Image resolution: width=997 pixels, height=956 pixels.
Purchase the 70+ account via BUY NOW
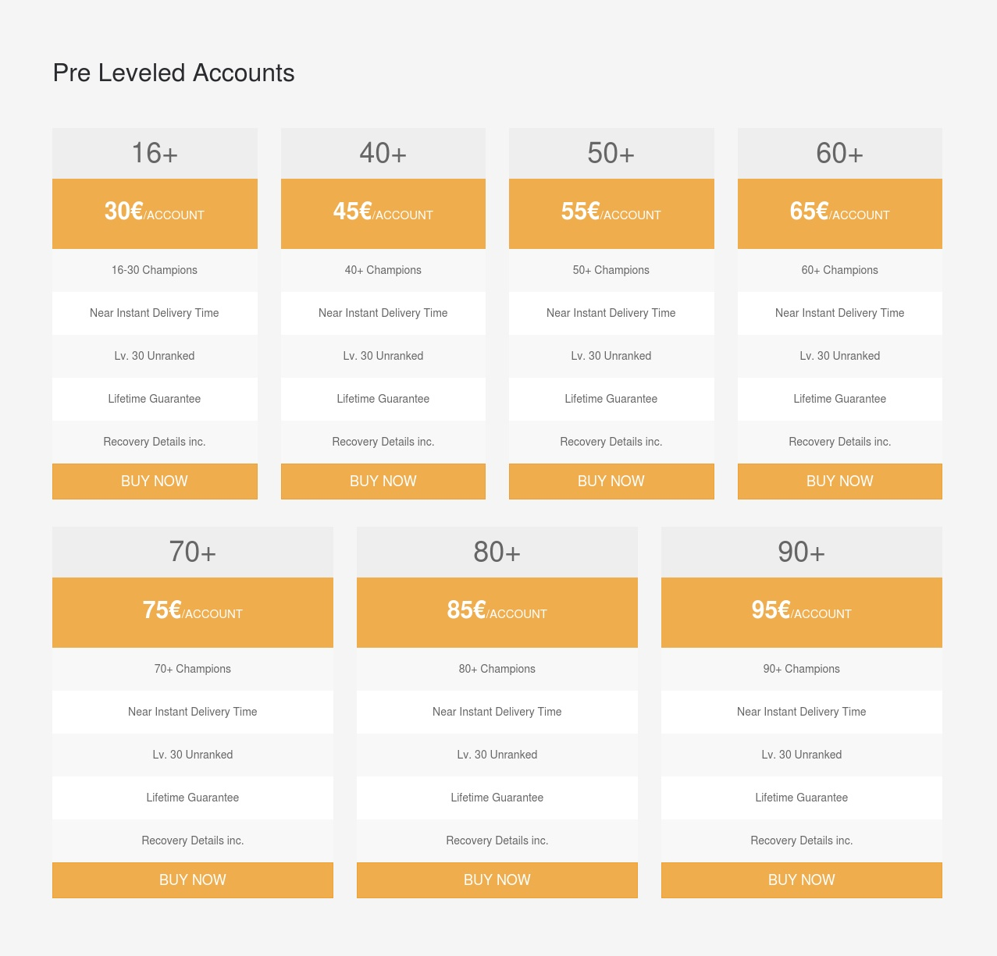point(193,880)
